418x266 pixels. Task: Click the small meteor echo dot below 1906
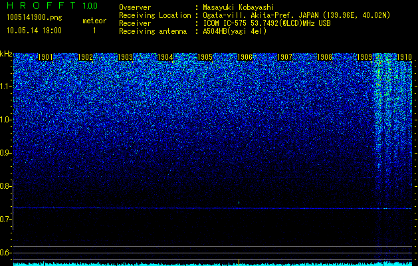click(x=239, y=203)
